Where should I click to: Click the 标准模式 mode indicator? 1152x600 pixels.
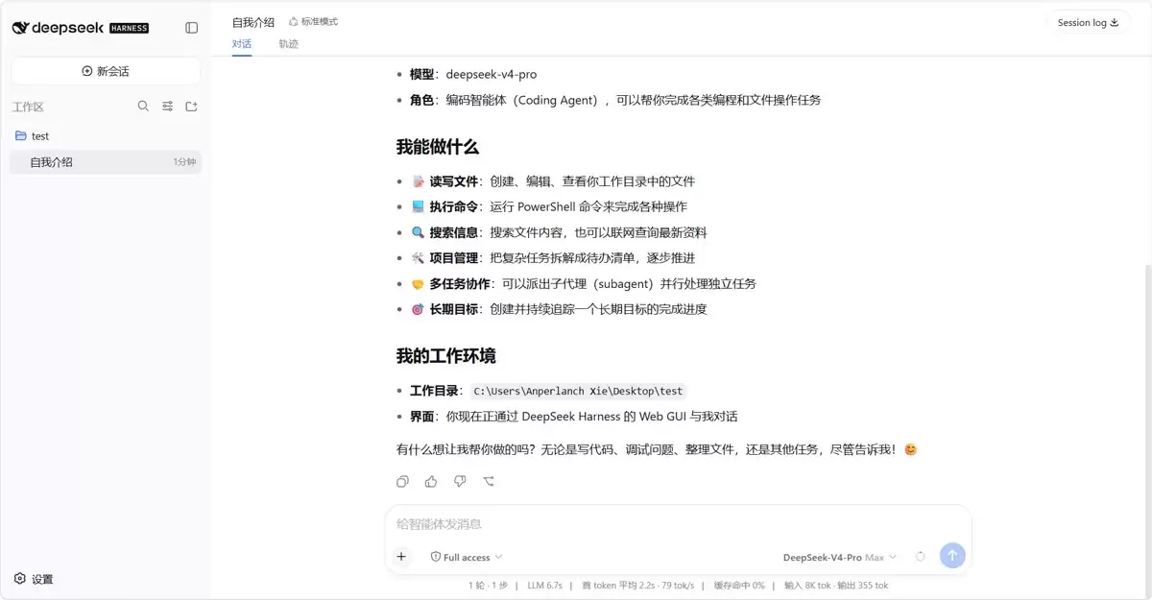coord(313,21)
